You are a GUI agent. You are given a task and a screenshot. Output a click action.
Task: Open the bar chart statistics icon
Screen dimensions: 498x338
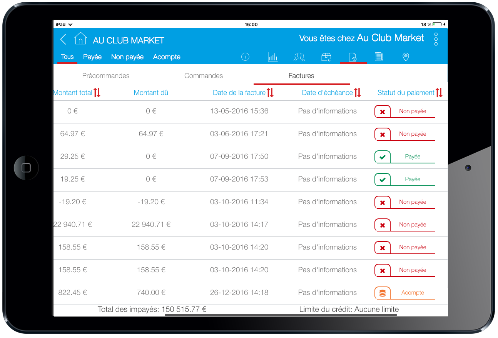(x=272, y=57)
